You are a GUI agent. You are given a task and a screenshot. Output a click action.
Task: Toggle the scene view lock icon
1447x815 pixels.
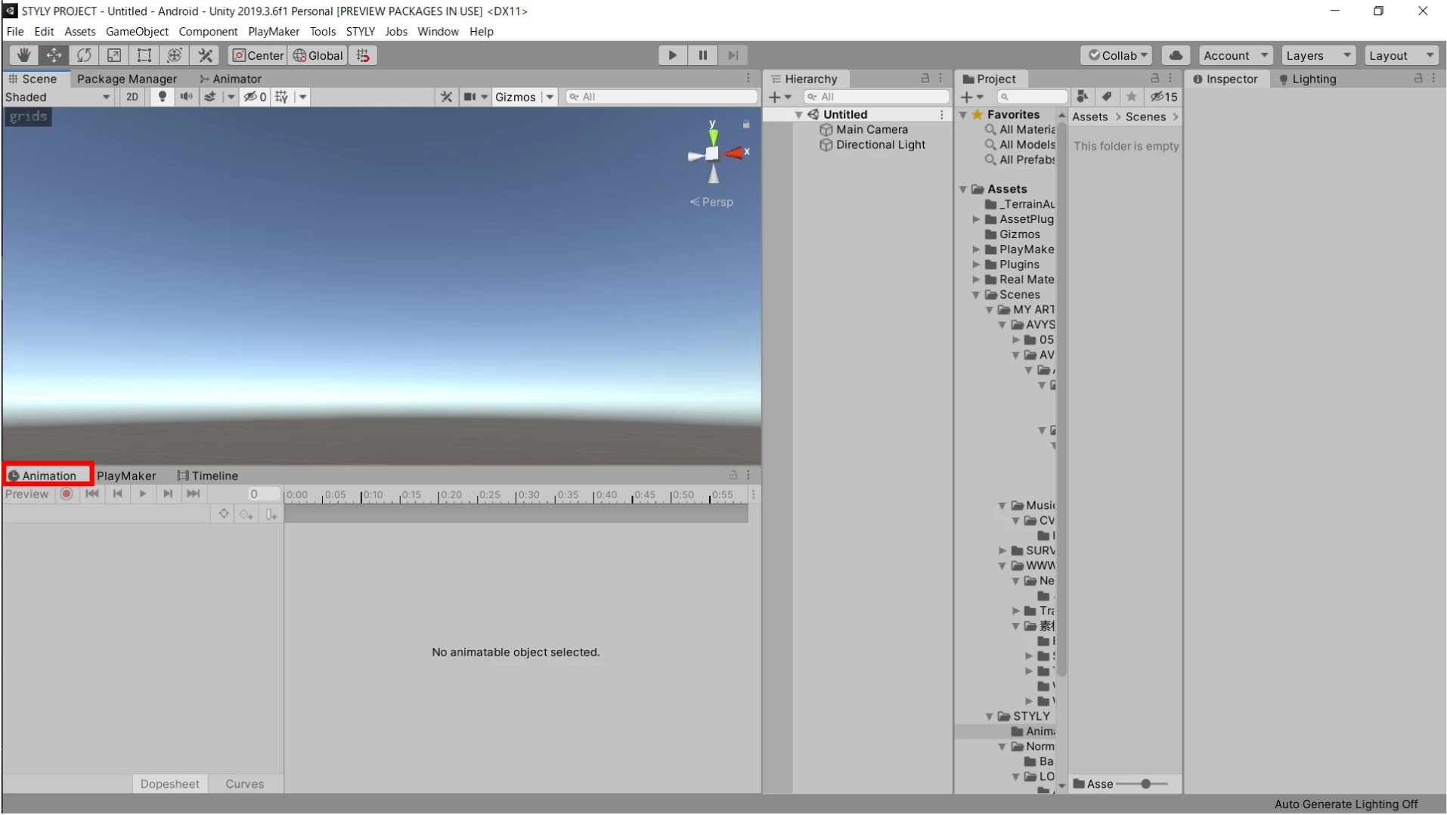click(746, 124)
